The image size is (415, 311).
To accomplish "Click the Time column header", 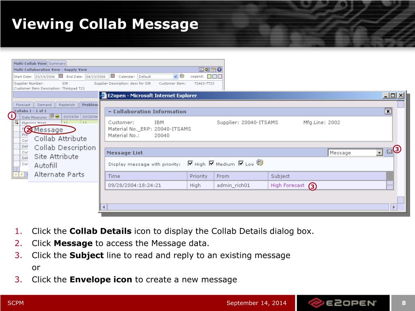I will (x=146, y=176).
